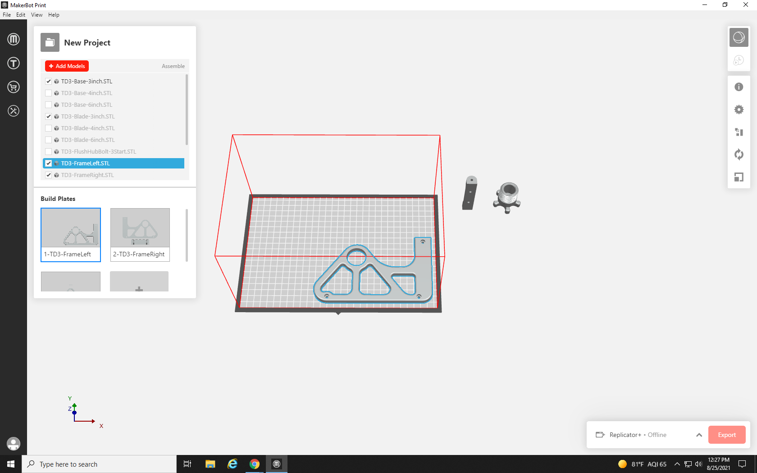Click the project folder icon
This screenshot has height=473, width=757.
(x=50, y=42)
